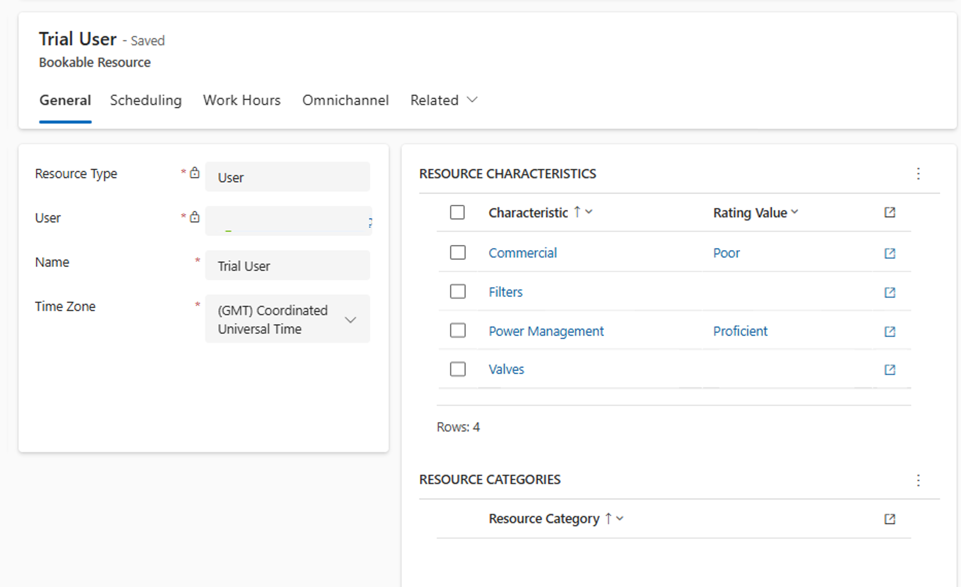The height and width of the screenshot is (587, 961).
Task: Click the Trial User record title
Action: [x=78, y=39]
